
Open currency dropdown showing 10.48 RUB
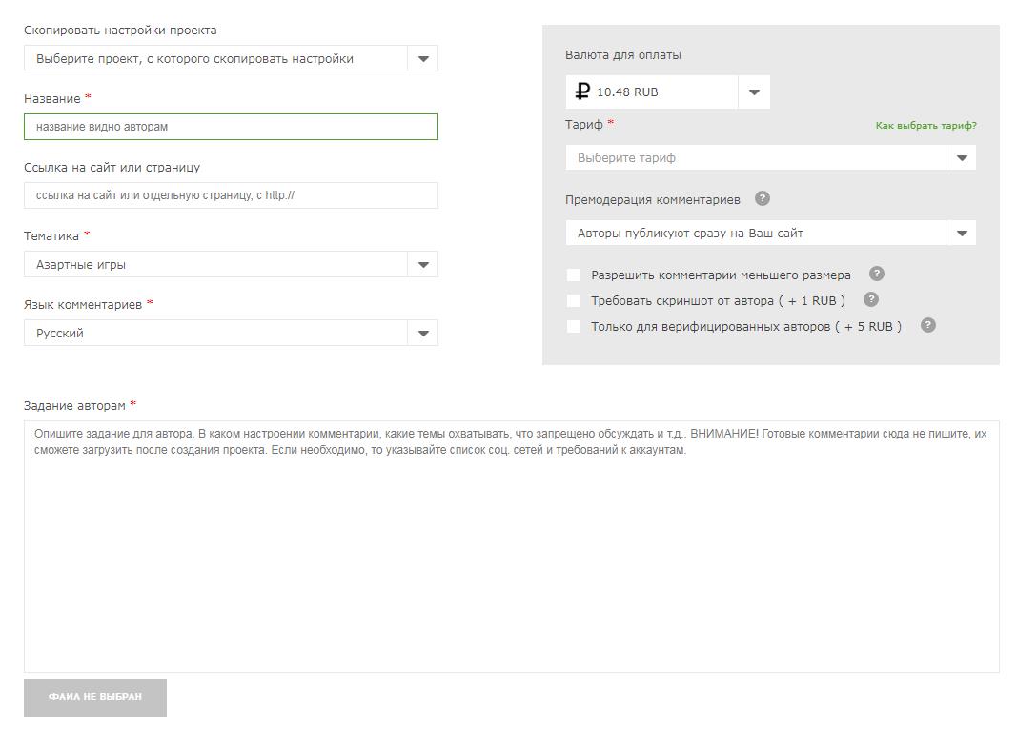point(667,92)
